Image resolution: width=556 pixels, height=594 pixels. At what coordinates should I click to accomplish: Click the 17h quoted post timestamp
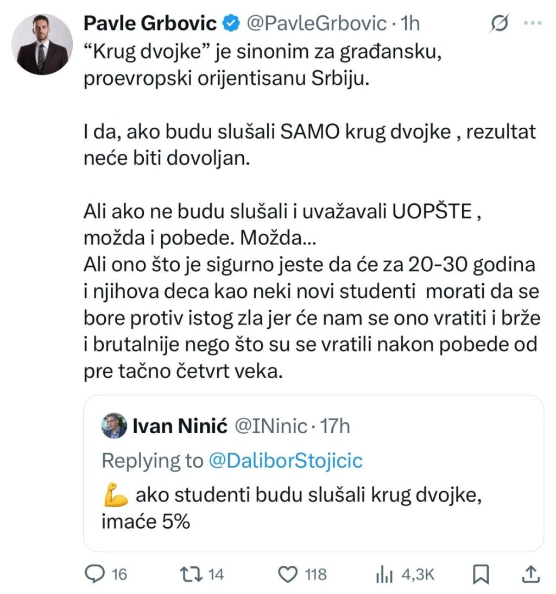coord(335,427)
